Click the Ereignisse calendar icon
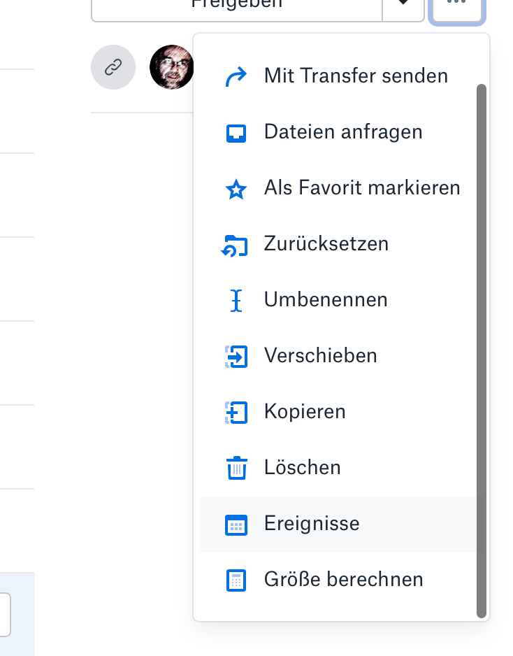Screen dimensions: 513x656 coord(236,525)
